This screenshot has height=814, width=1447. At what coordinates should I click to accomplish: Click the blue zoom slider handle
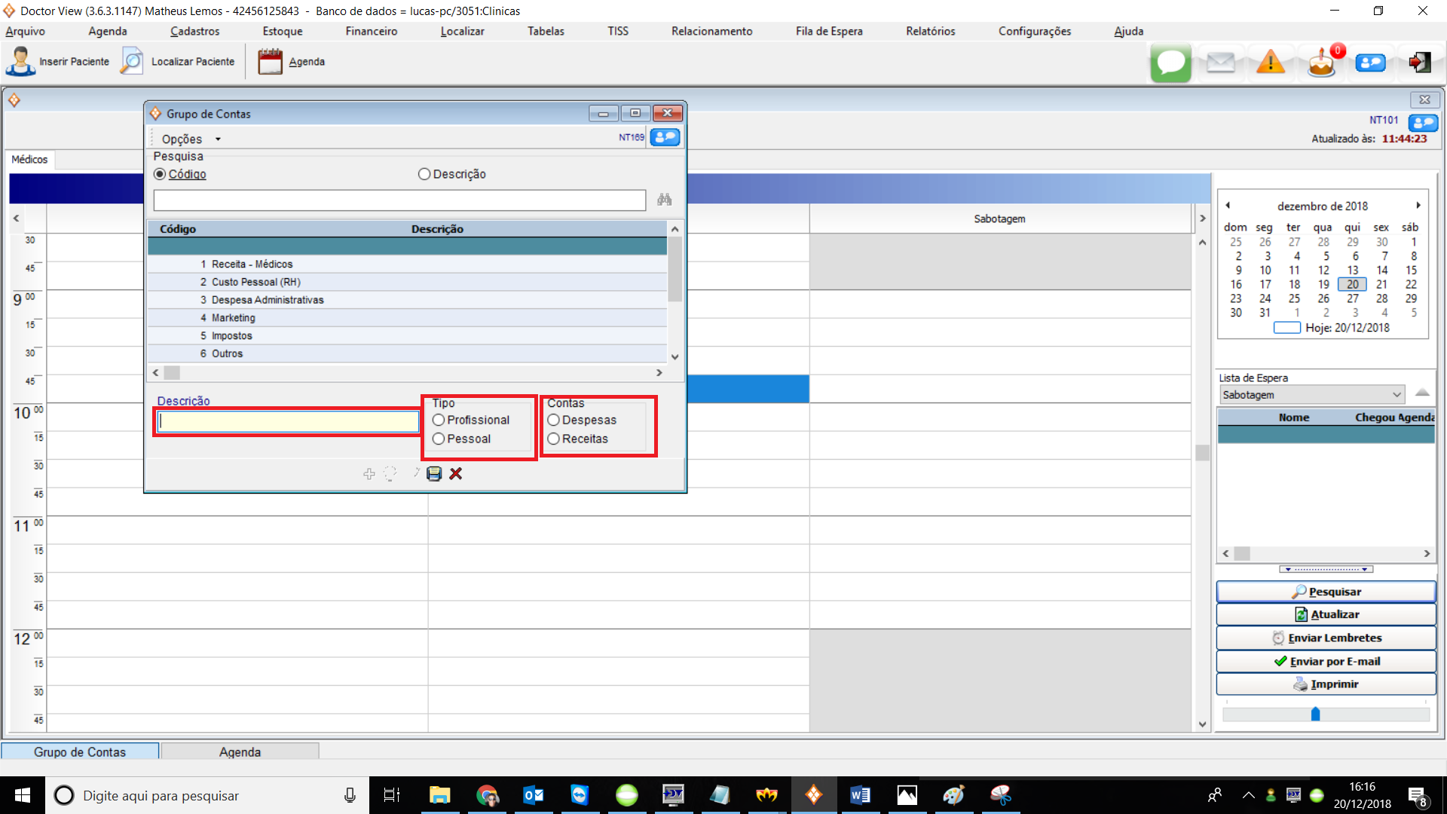click(x=1315, y=714)
